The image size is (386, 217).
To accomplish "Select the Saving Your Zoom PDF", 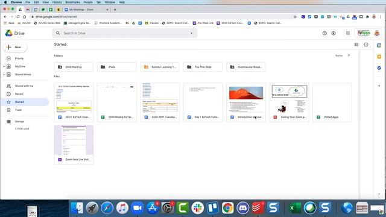I will [x=289, y=102].
